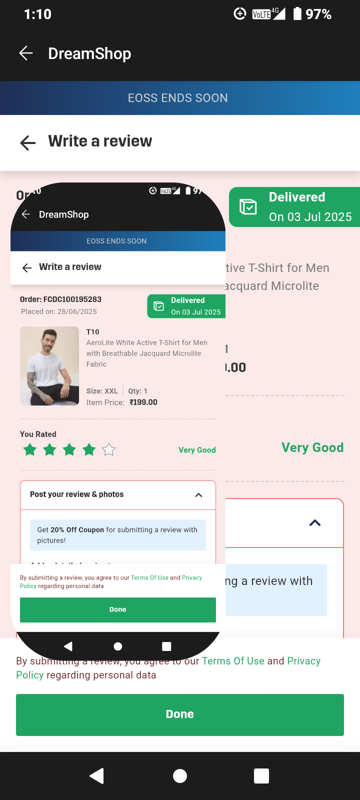
Task: Tap the Android back navigation triangle
Action: pyautogui.click(x=96, y=776)
